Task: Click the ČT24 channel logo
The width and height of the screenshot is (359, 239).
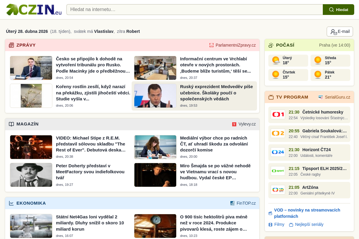Action: (278, 152)
